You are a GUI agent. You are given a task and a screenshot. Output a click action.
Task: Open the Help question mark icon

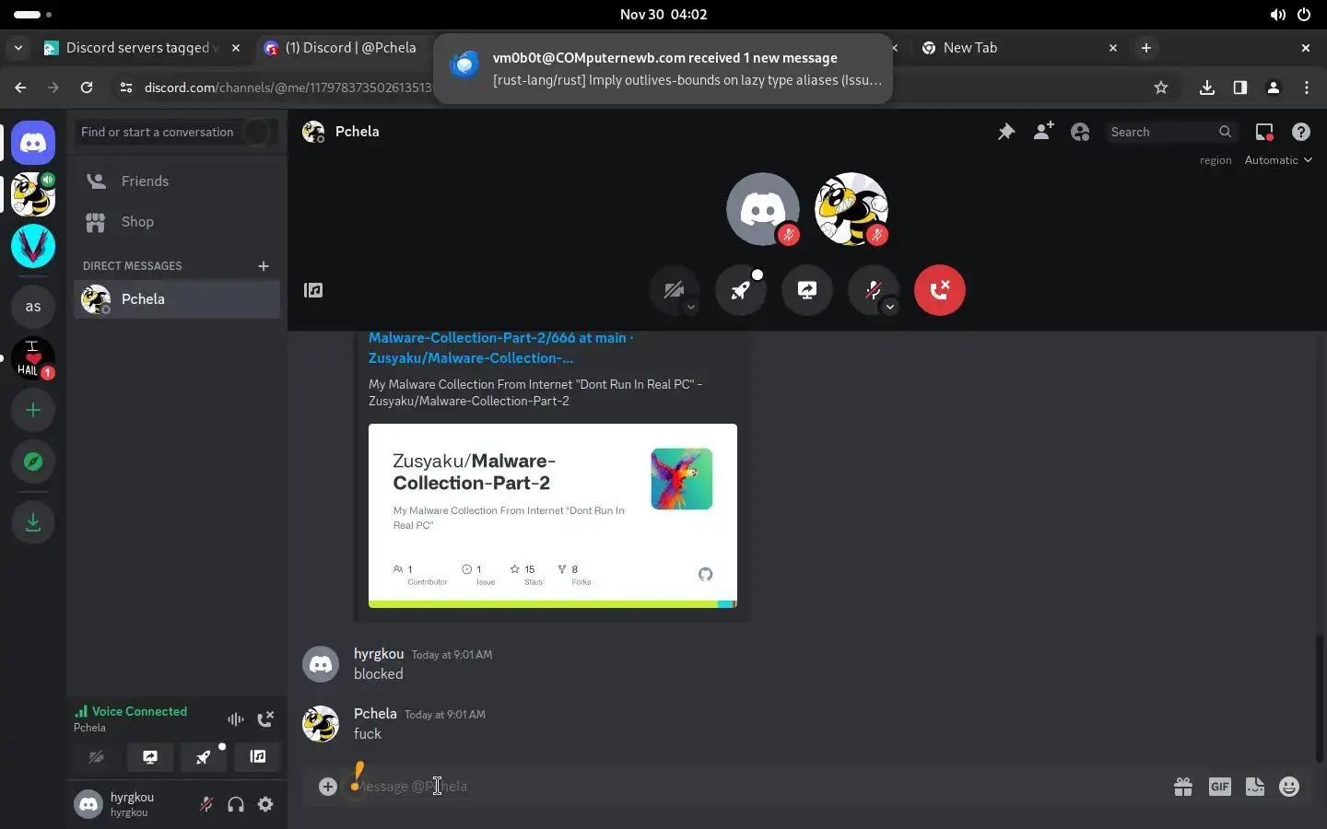[x=1301, y=132]
